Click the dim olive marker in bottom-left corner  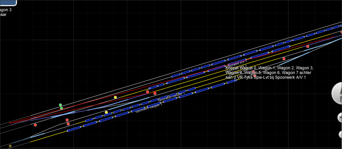[x=10, y=146]
